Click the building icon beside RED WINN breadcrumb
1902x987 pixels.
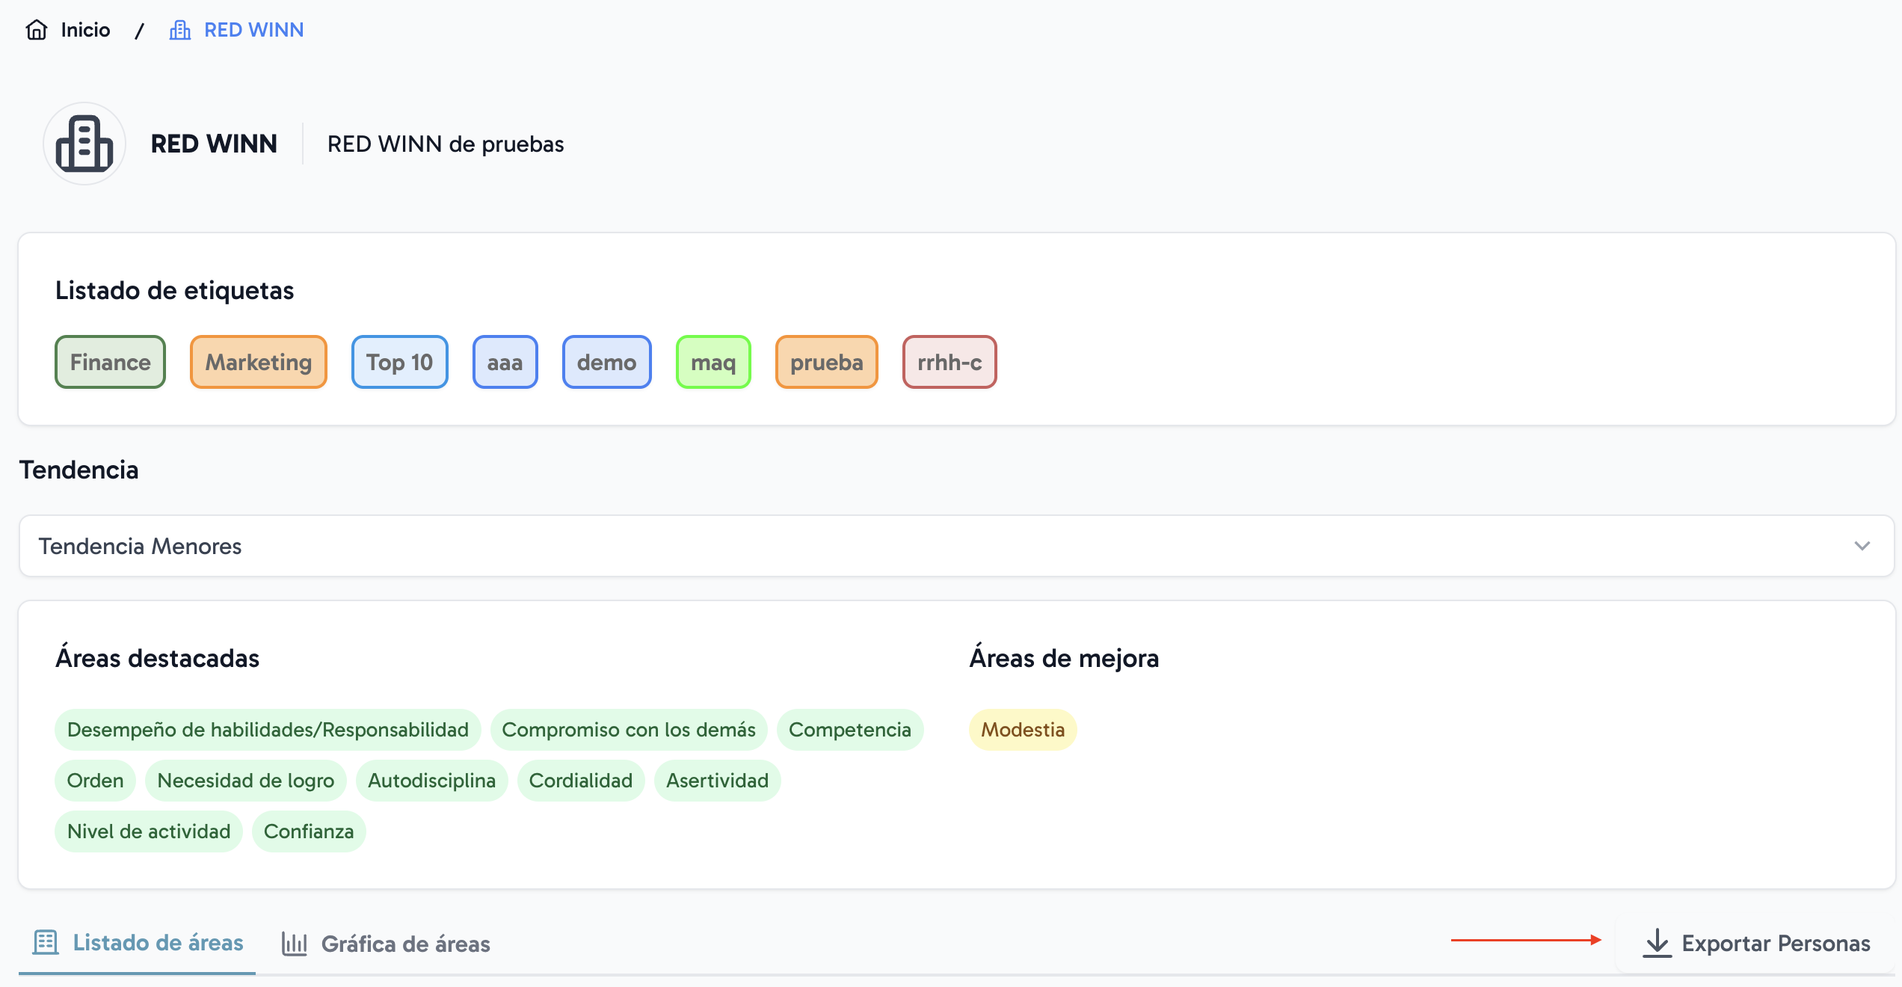pyautogui.click(x=179, y=30)
